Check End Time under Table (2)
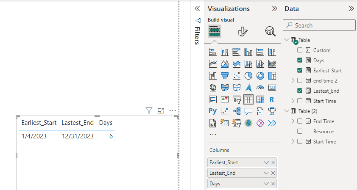357x190 pixels. click(x=300, y=121)
